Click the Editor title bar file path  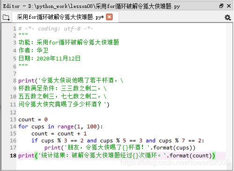point(104,6)
